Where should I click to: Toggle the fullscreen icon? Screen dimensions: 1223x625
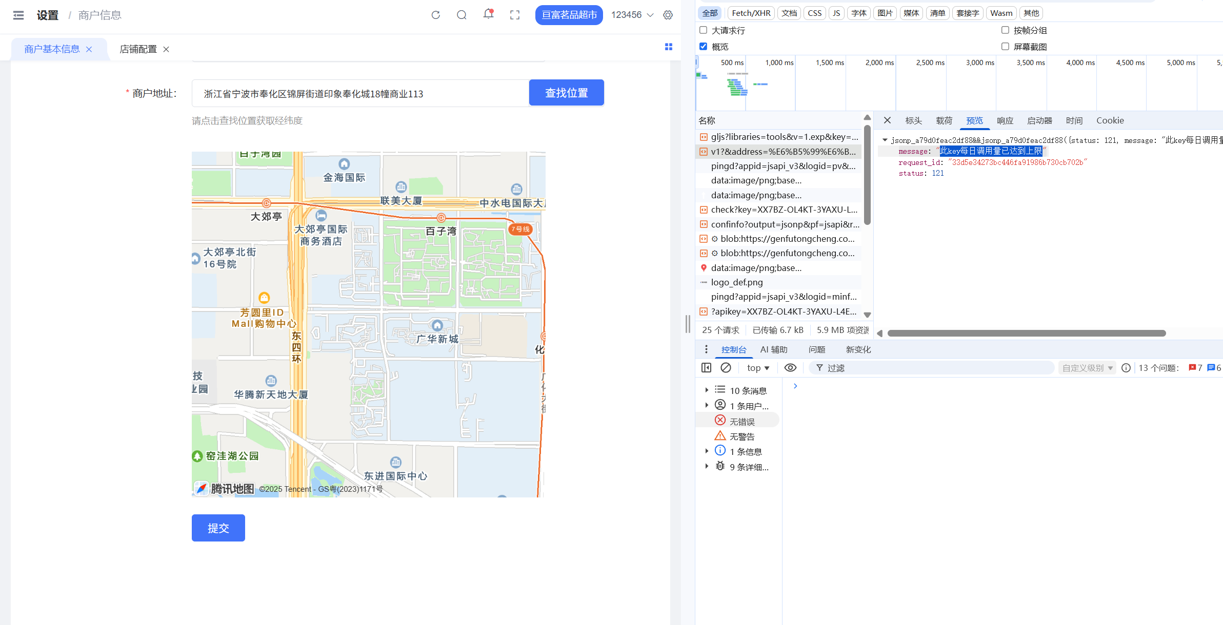pyautogui.click(x=515, y=15)
